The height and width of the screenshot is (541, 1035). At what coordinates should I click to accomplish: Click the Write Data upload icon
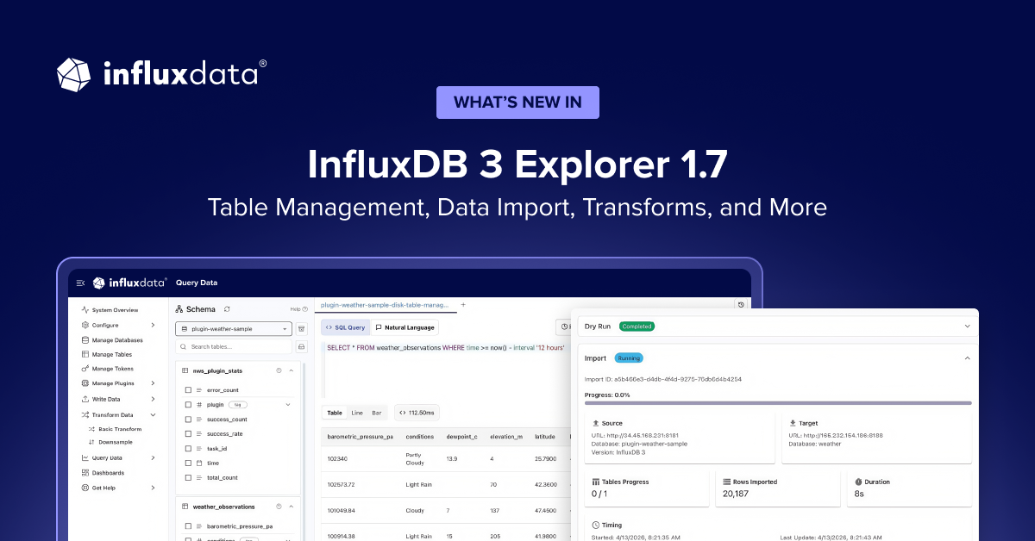pos(85,399)
